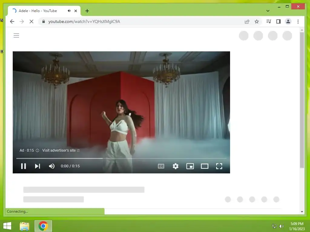The image size is (310, 232).
Task: Stop loading the page with X button
Action: pyautogui.click(x=31, y=21)
